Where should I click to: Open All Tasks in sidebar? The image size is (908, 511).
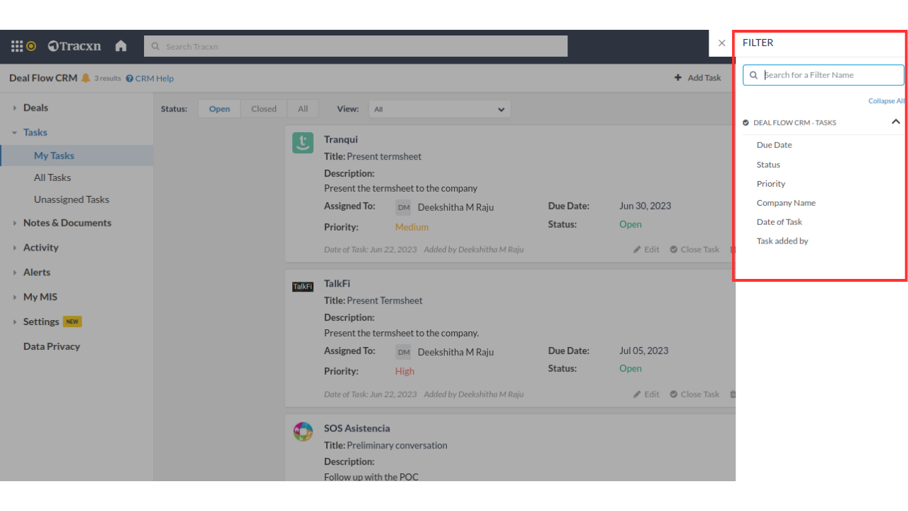(x=52, y=177)
